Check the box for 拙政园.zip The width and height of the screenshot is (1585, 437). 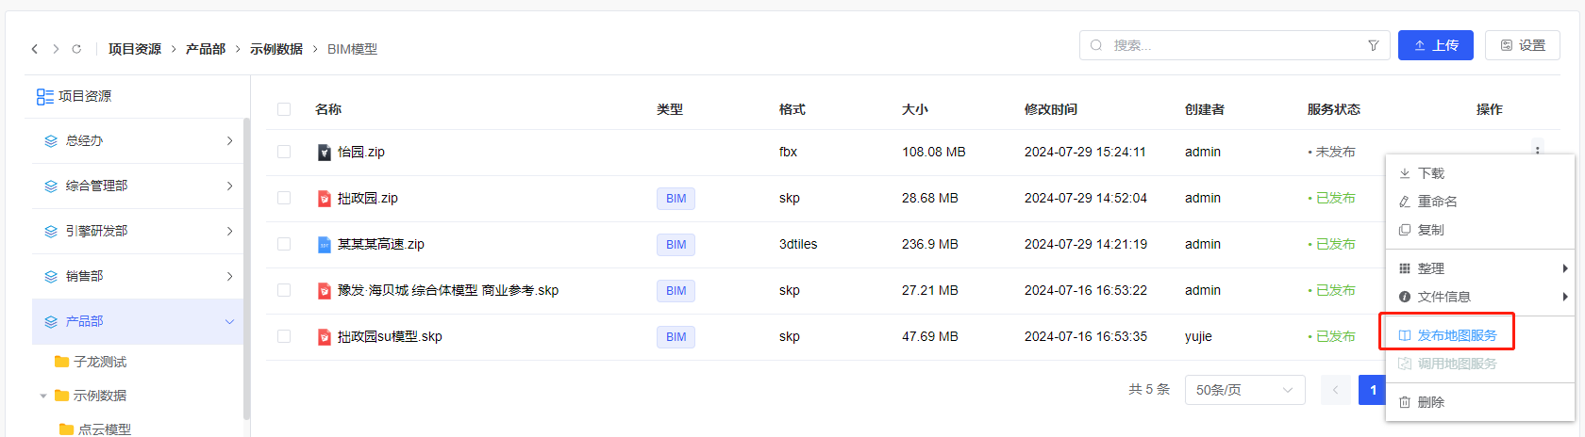point(284,198)
